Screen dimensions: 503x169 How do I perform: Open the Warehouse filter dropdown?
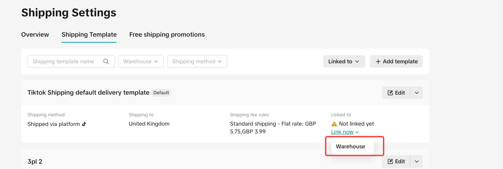click(x=141, y=61)
